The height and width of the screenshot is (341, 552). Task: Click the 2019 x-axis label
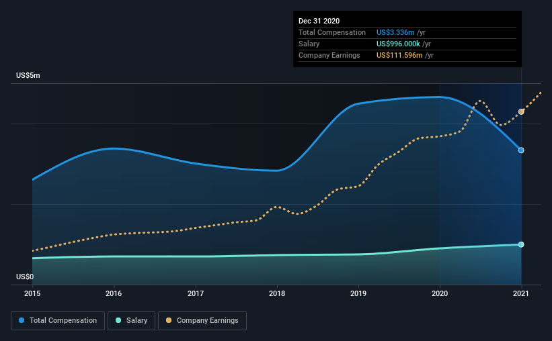click(x=358, y=293)
